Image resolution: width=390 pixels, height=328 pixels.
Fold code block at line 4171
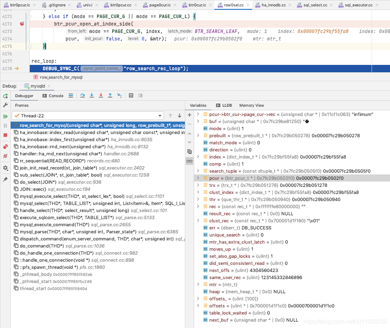[30, 17]
